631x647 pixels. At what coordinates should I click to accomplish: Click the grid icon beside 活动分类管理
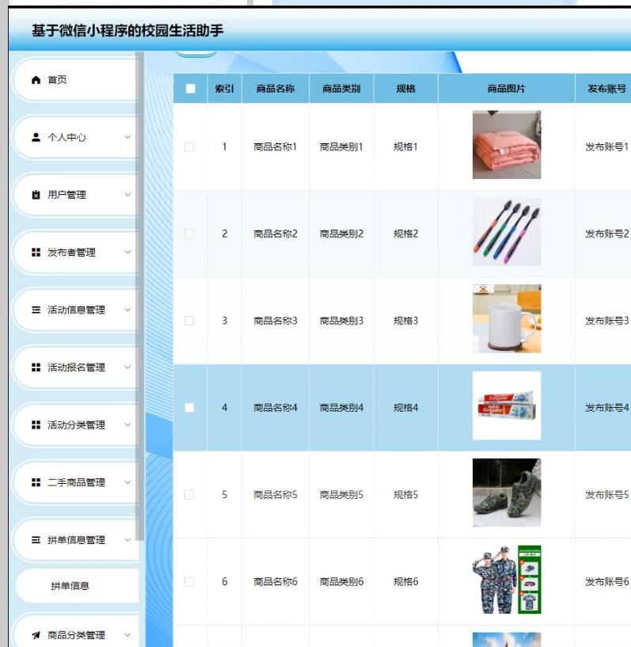pos(36,425)
